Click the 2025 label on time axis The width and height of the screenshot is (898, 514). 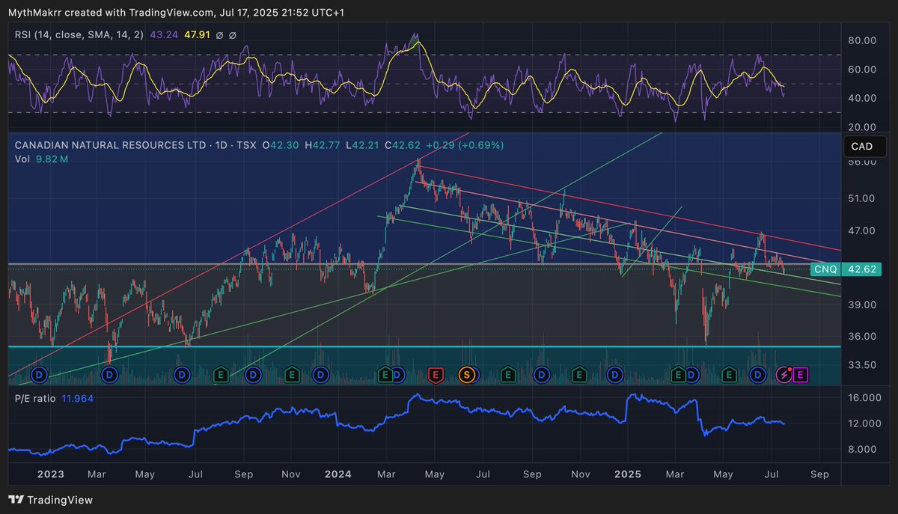(x=628, y=474)
